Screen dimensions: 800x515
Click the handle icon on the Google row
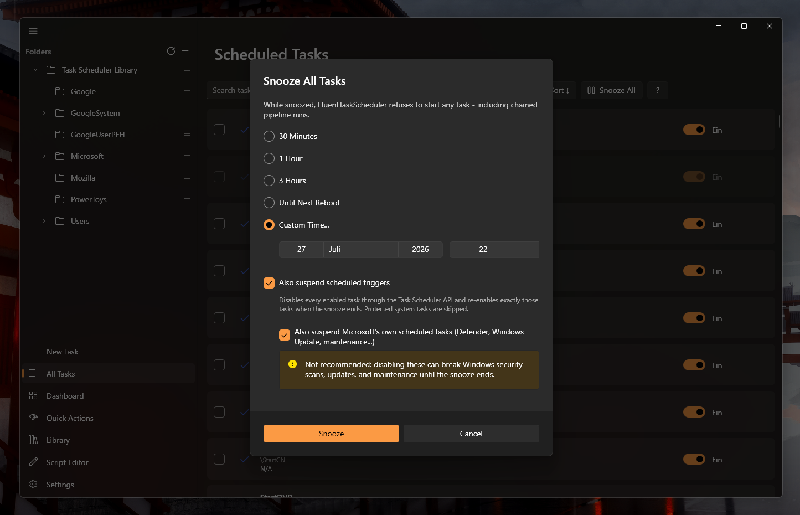click(187, 91)
